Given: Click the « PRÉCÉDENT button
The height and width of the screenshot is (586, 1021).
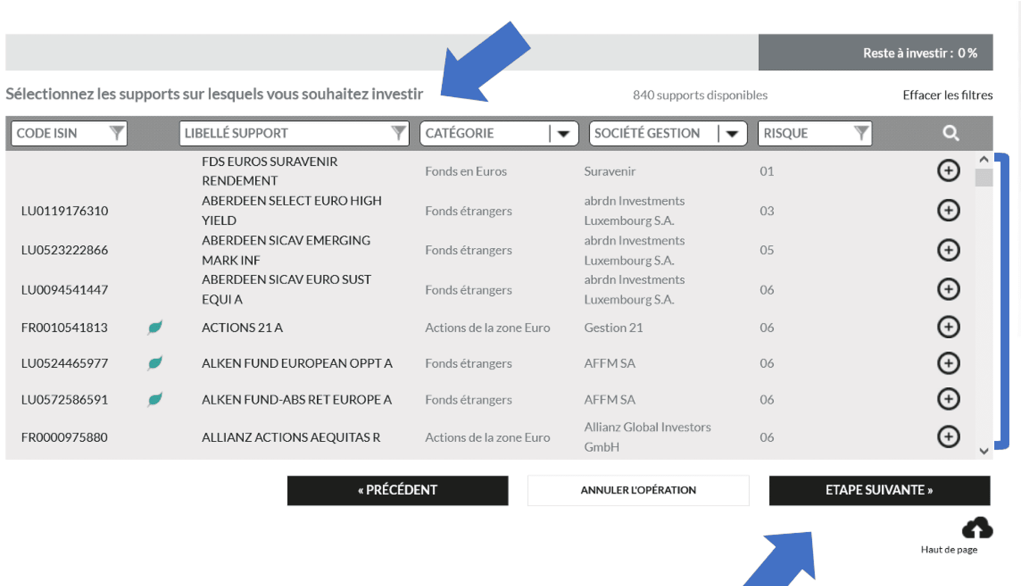Looking at the screenshot, I should click(398, 490).
